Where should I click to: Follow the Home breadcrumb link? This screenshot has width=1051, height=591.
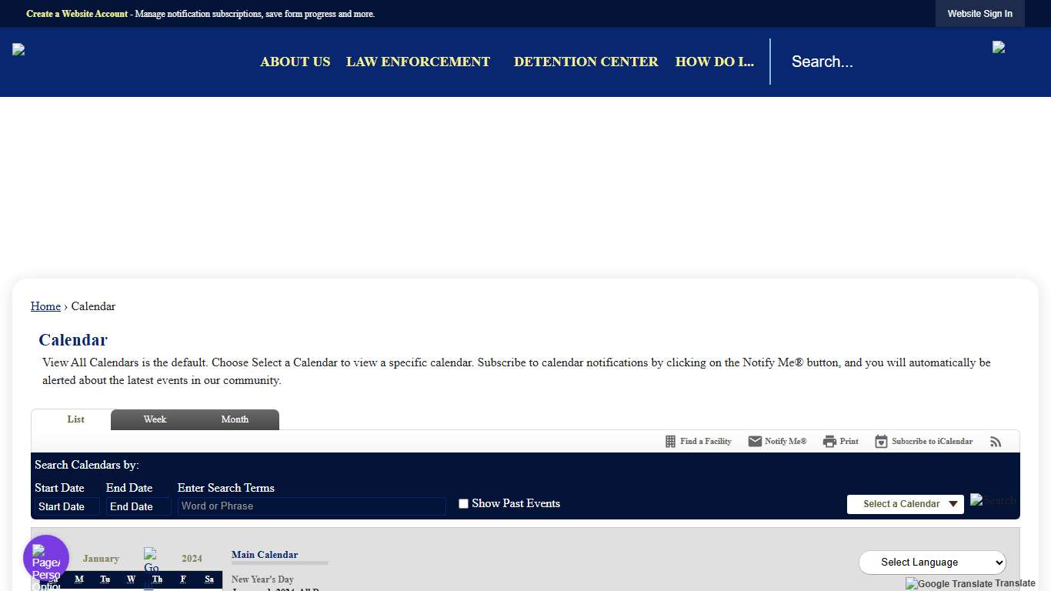pyautogui.click(x=45, y=306)
